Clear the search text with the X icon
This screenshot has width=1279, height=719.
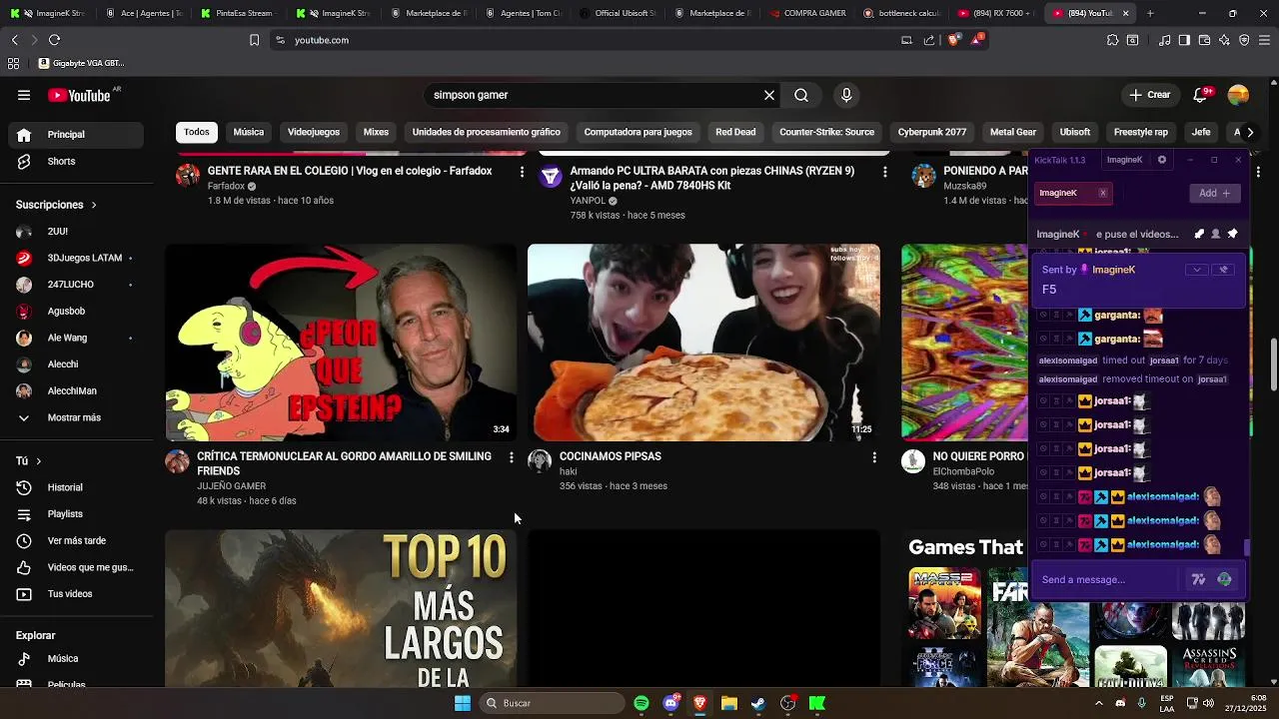click(769, 95)
